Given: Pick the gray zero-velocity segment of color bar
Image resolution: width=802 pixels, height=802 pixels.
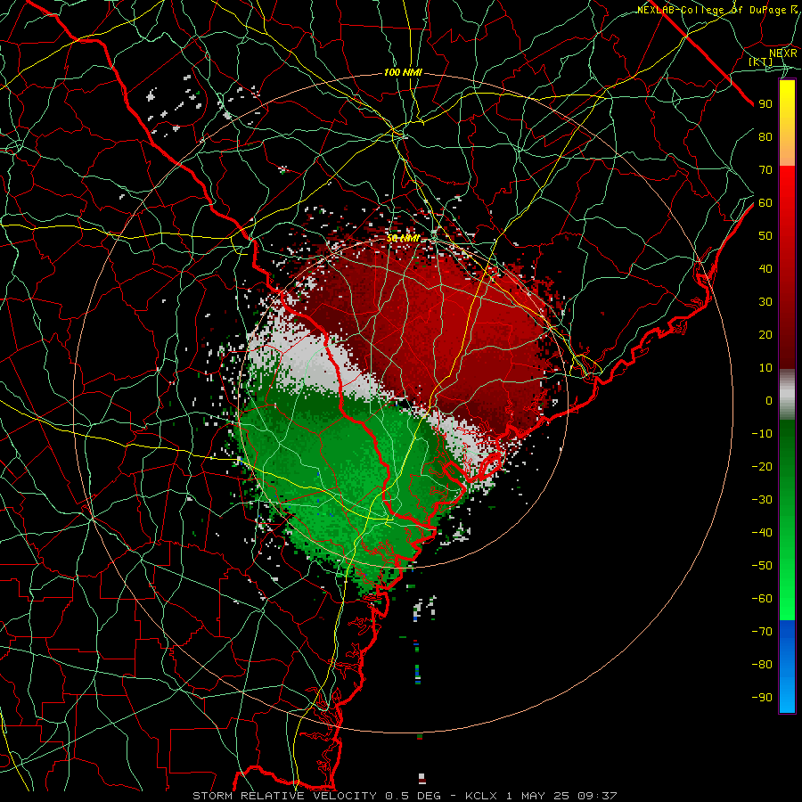Looking at the screenshot, I should coord(787,395).
